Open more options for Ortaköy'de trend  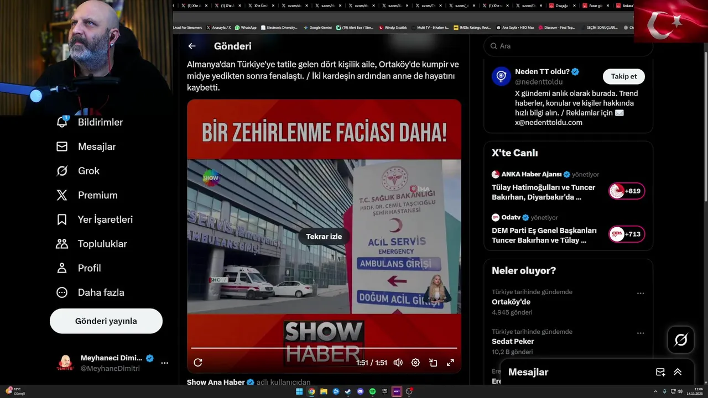pyautogui.click(x=641, y=294)
